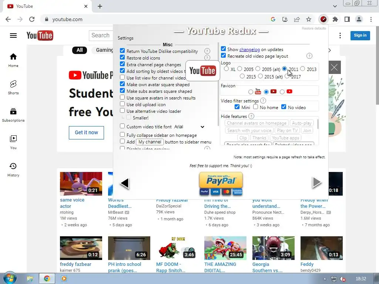Open Chrome extensions puzzle icon

point(335,19)
